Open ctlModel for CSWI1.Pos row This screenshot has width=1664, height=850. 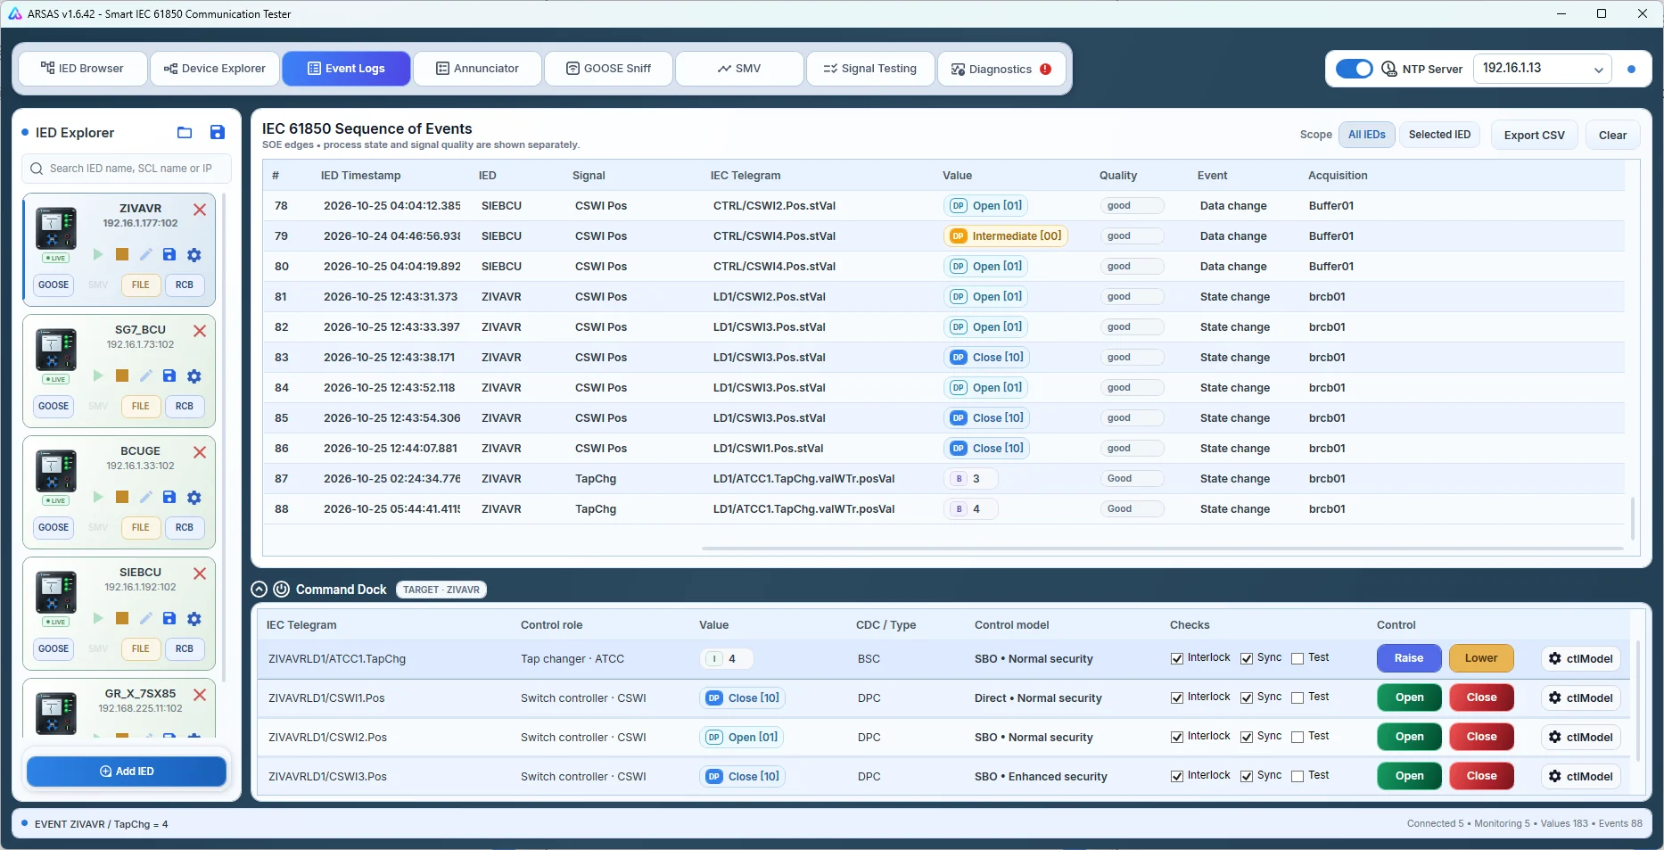1581,698
